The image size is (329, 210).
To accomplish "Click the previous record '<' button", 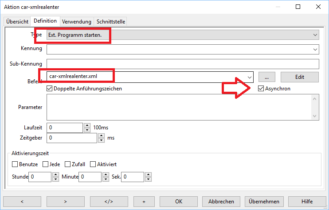I will pos(22,201).
